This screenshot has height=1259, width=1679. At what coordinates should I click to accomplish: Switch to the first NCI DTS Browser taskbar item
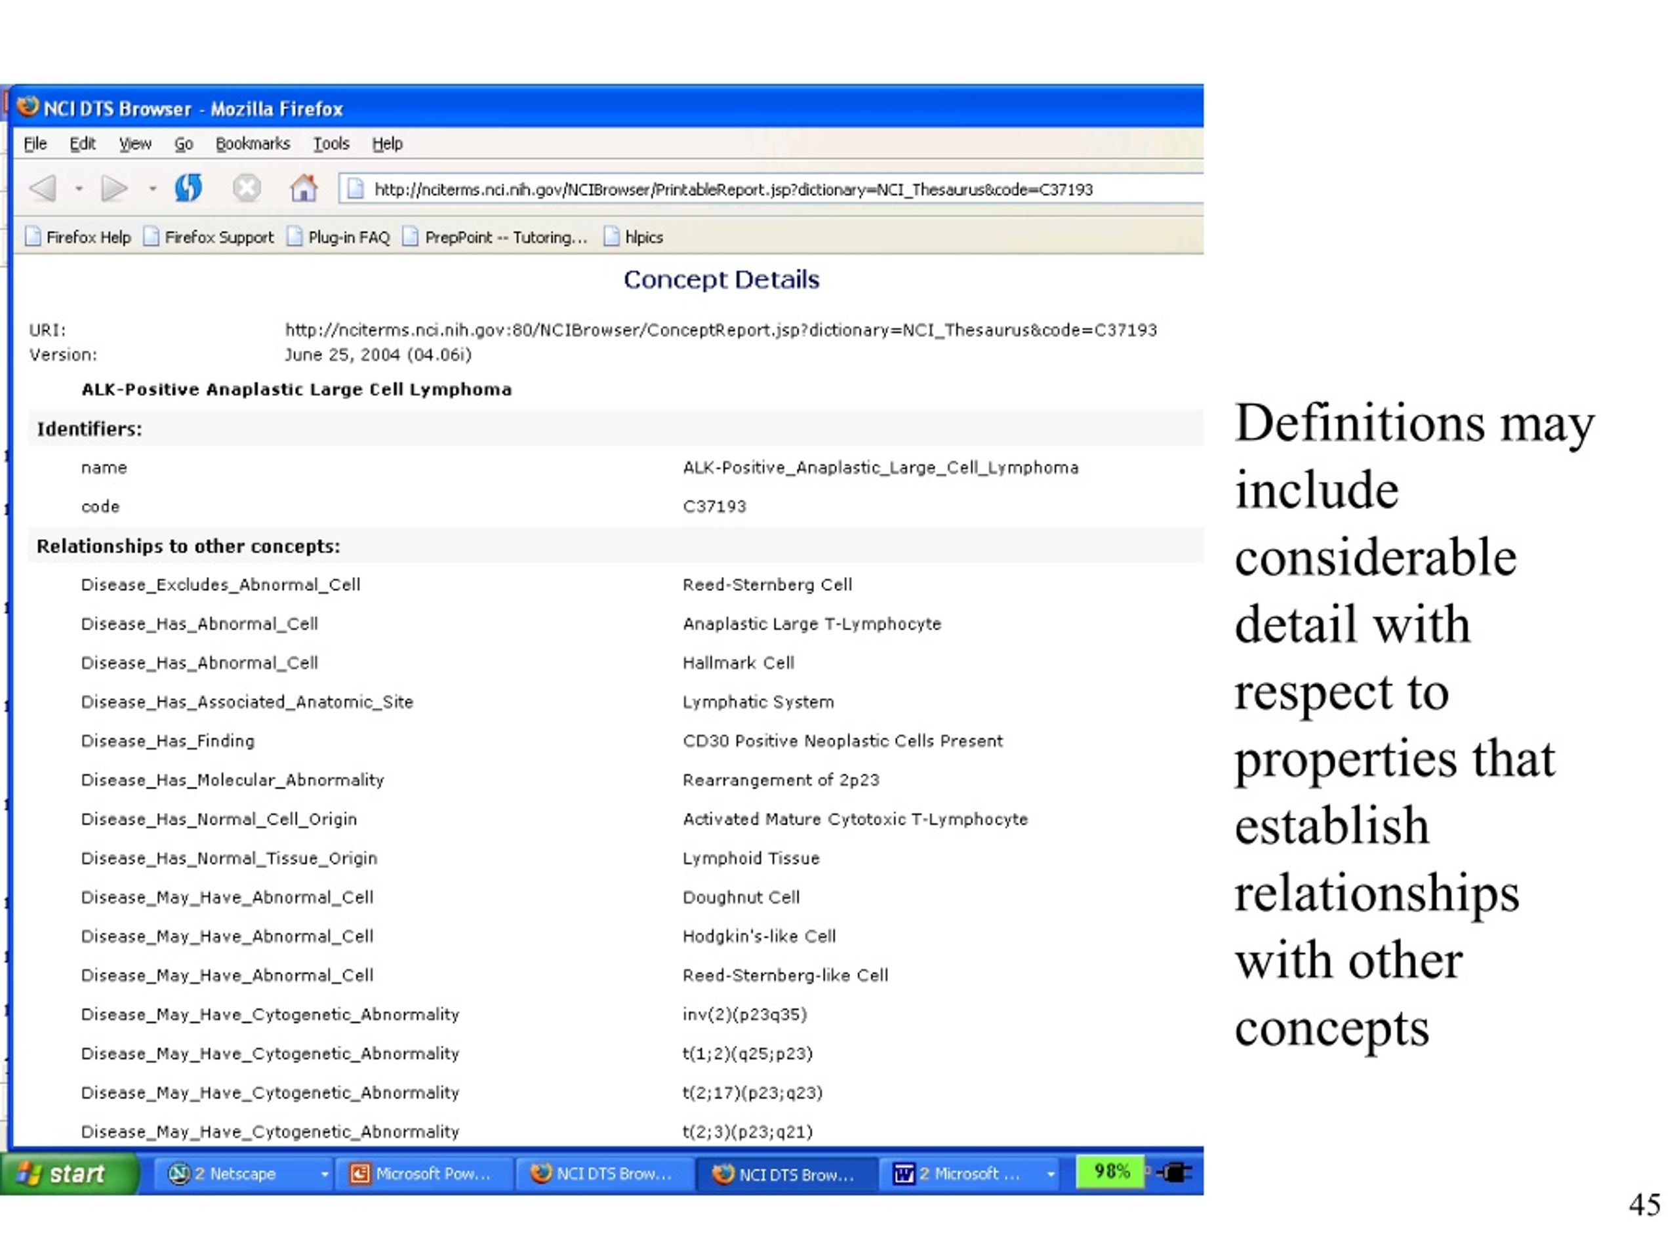pyautogui.click(x=603, y=1173)
